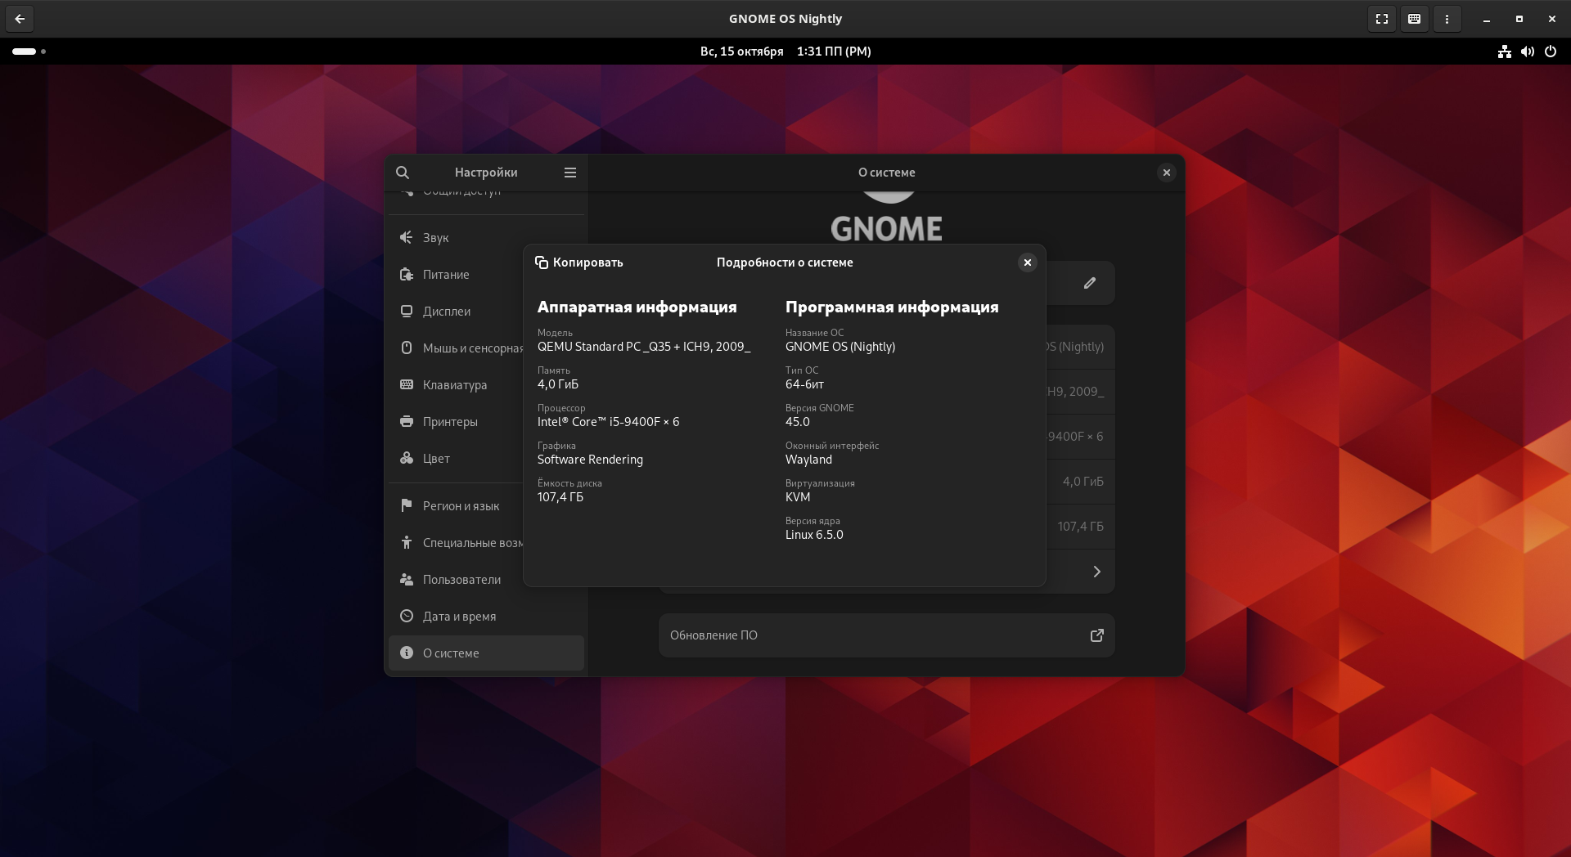1571x857 pixels.
Task: Click the Linux 6.5.0 kernel version text
Action: click(x=814, y=535)
